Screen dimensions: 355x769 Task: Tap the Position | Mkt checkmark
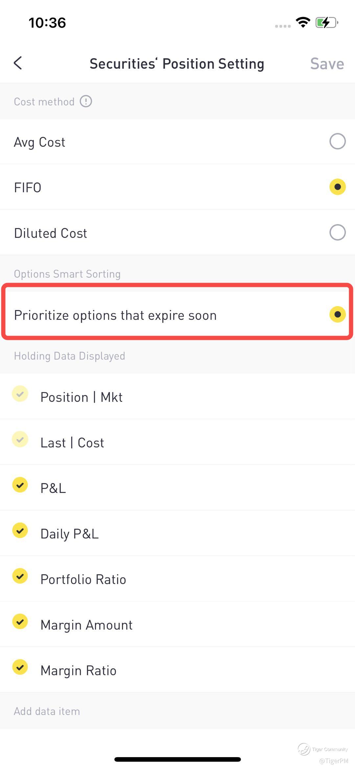pos(20,394)
